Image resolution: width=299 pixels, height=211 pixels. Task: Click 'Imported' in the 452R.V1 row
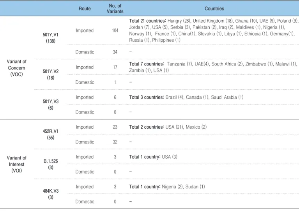pos(85,127)
